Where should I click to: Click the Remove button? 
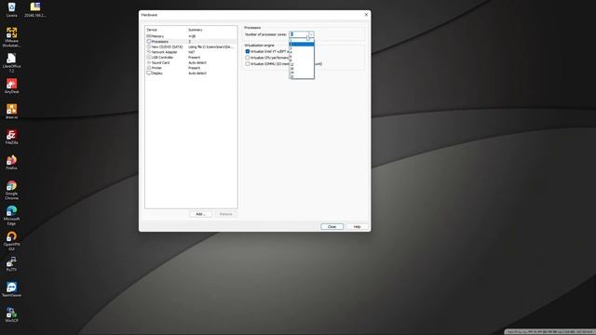225,214
